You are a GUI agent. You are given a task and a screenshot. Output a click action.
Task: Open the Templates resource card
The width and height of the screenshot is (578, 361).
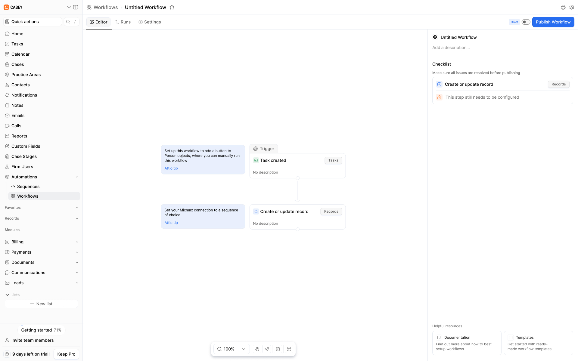[539, 343]
